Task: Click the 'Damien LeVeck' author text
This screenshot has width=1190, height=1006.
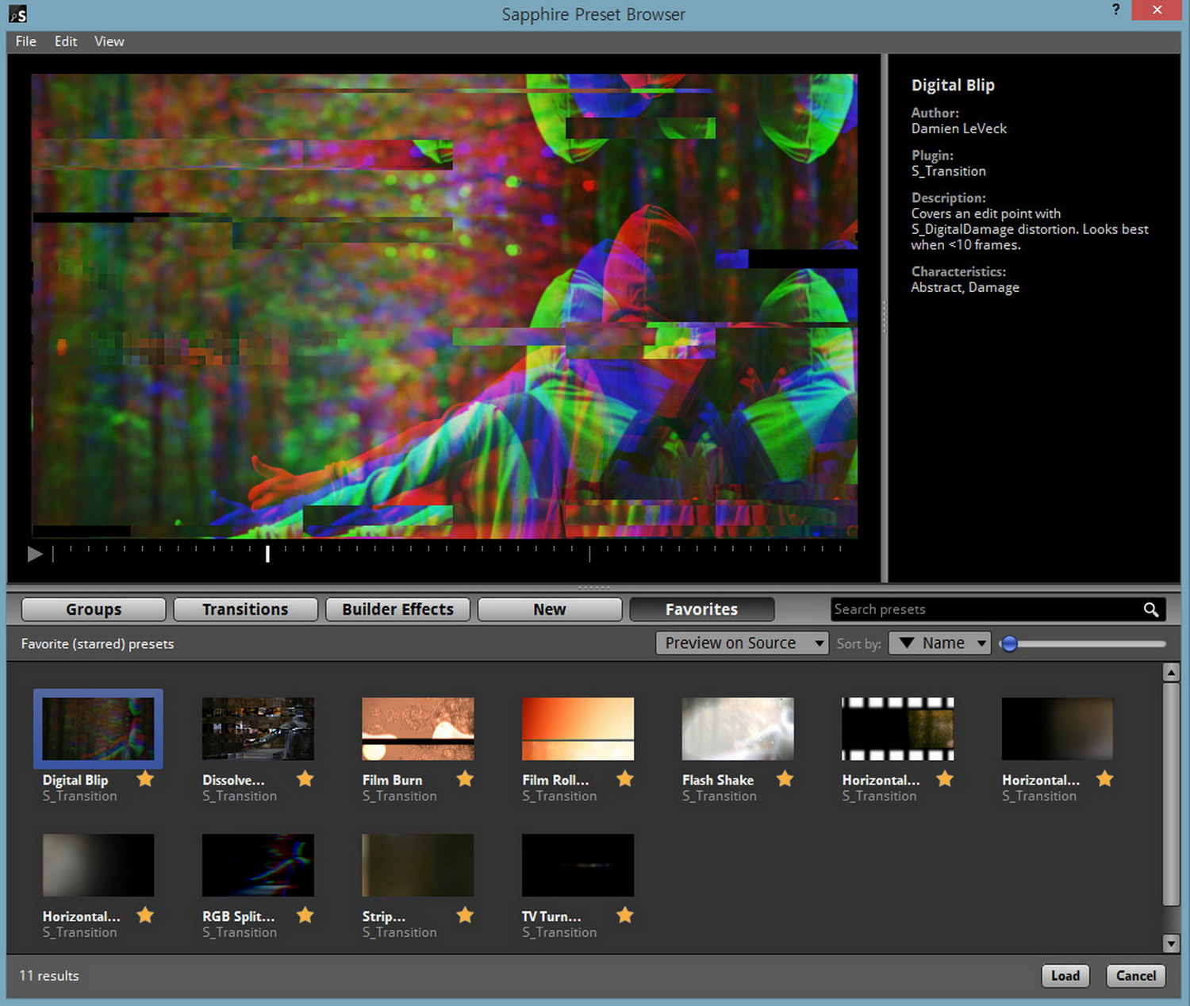Action: 958,129
